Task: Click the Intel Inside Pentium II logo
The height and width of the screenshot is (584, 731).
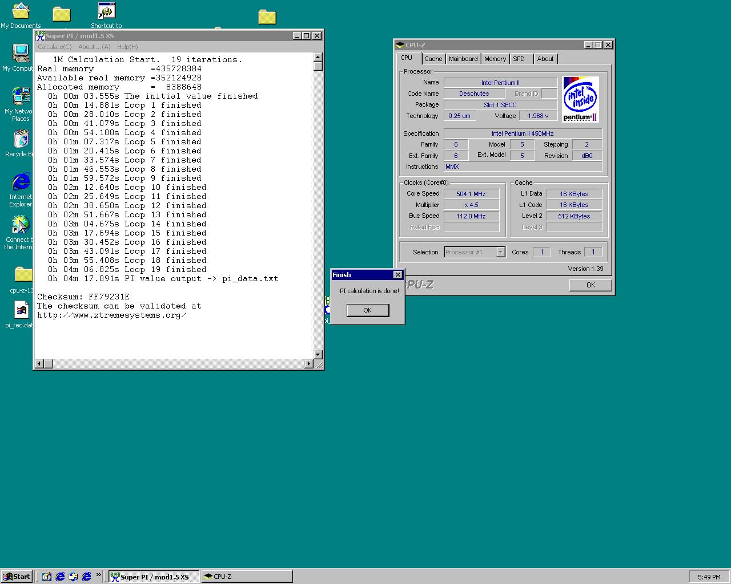Action: tap(581, 99)
